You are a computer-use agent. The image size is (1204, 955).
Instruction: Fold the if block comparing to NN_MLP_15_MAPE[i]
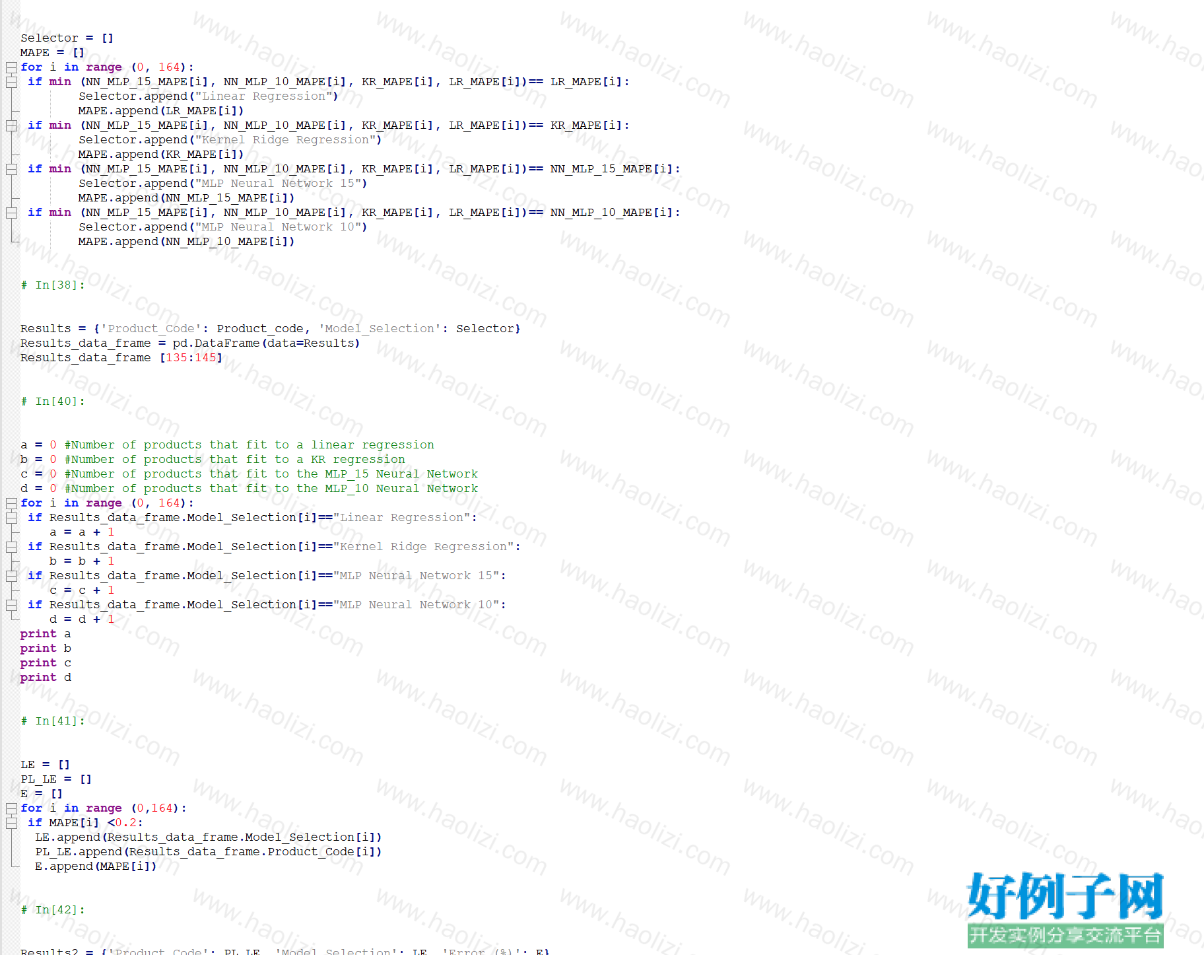coord(11,169)
